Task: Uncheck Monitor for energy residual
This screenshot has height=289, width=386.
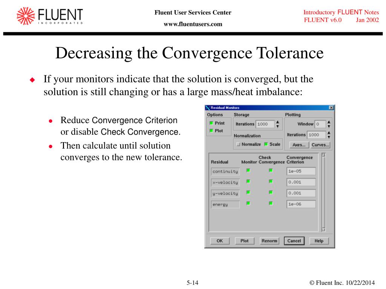Action: click(x=248, y=203)
